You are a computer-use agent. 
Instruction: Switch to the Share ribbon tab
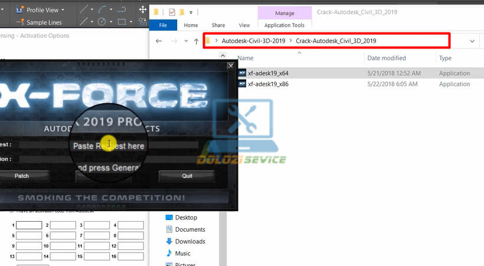pyautogui.click(x=218, y=25)
